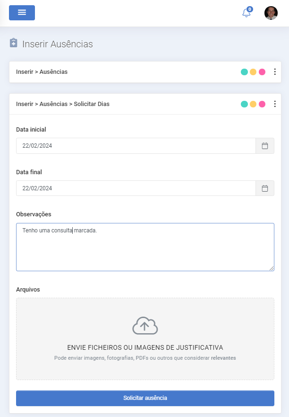The image size is (289, 417).
Task: Click pink dot in Solicitar Dias panel
Action: click(262, 104)
